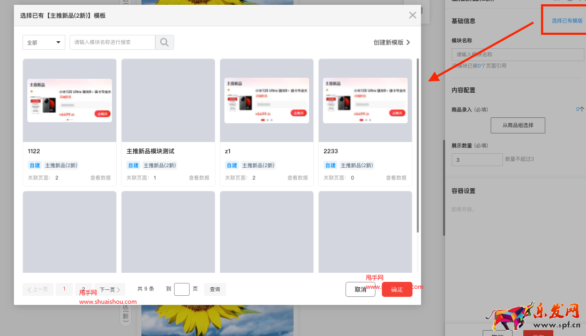Close the template selection dialog
This screenshot has width=586, height=336.
click(x=412, y=16)
